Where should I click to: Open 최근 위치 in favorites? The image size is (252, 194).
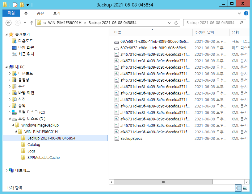pyautogui.click(x=26, y=54)
